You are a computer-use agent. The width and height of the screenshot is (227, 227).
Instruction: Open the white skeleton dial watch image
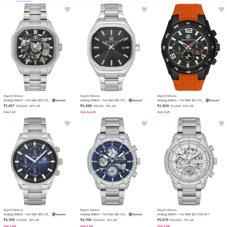point(190,161)
